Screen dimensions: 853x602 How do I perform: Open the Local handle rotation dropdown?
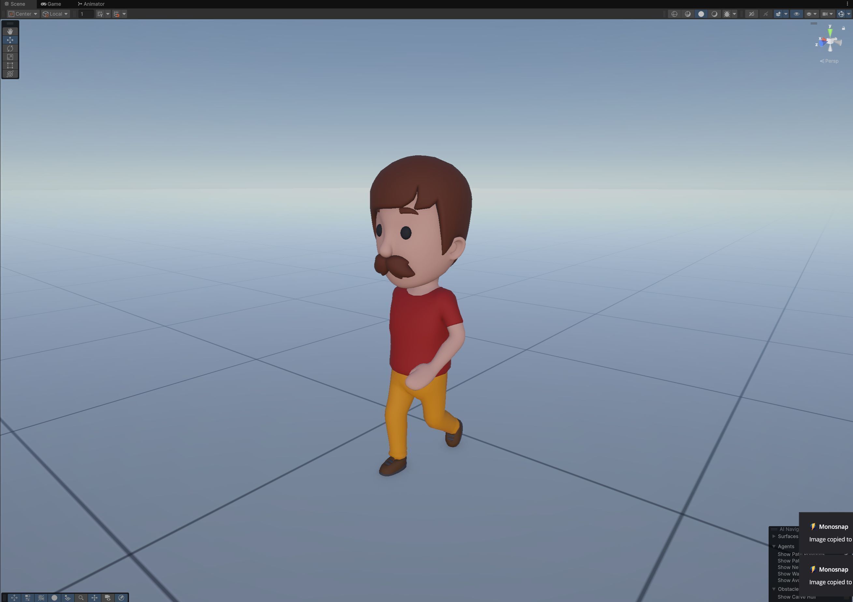[55, 14]
